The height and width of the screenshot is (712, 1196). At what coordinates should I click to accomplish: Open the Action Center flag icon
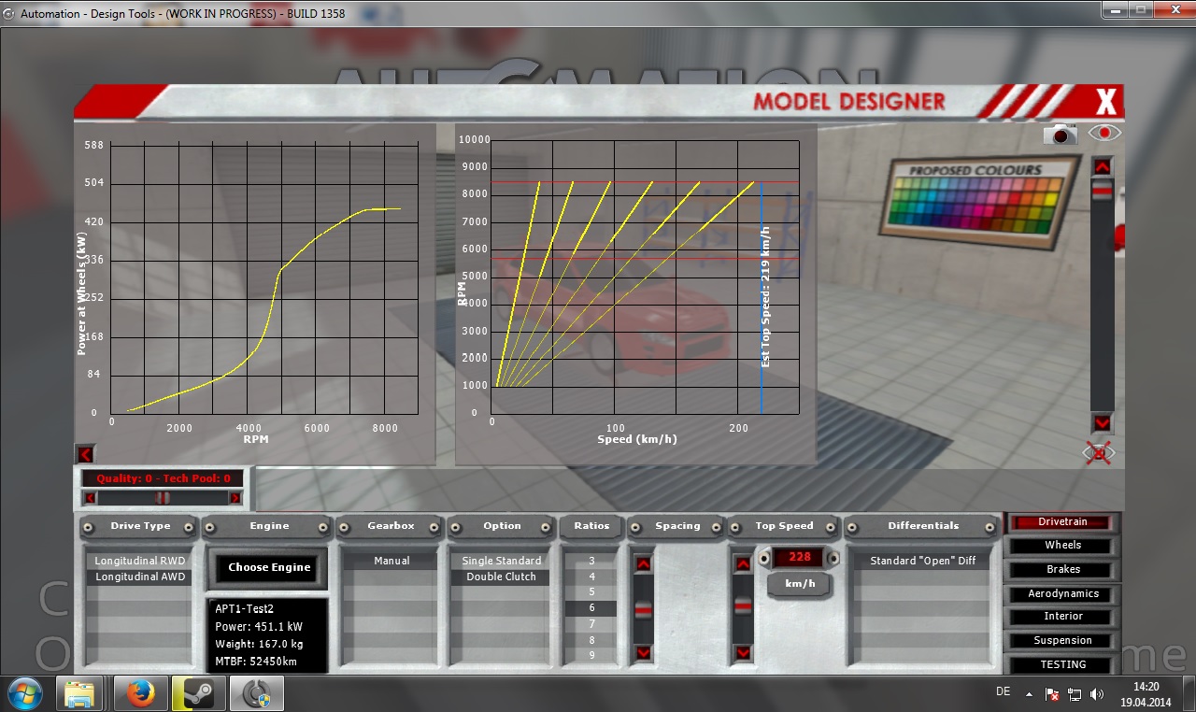click(x=1052, y=695)
